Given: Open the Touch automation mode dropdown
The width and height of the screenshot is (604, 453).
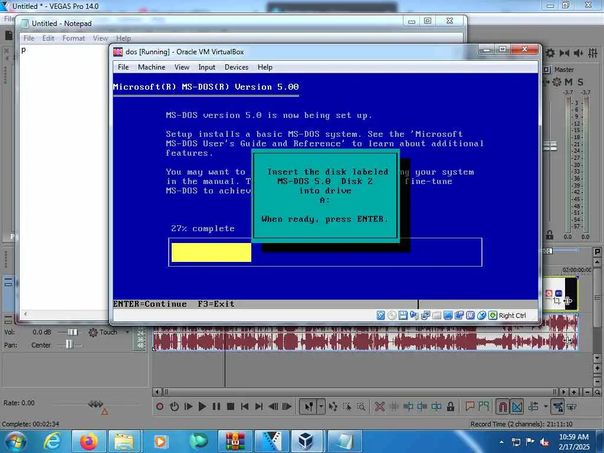Looking at the screenshot, I should (x=127, y=332).
